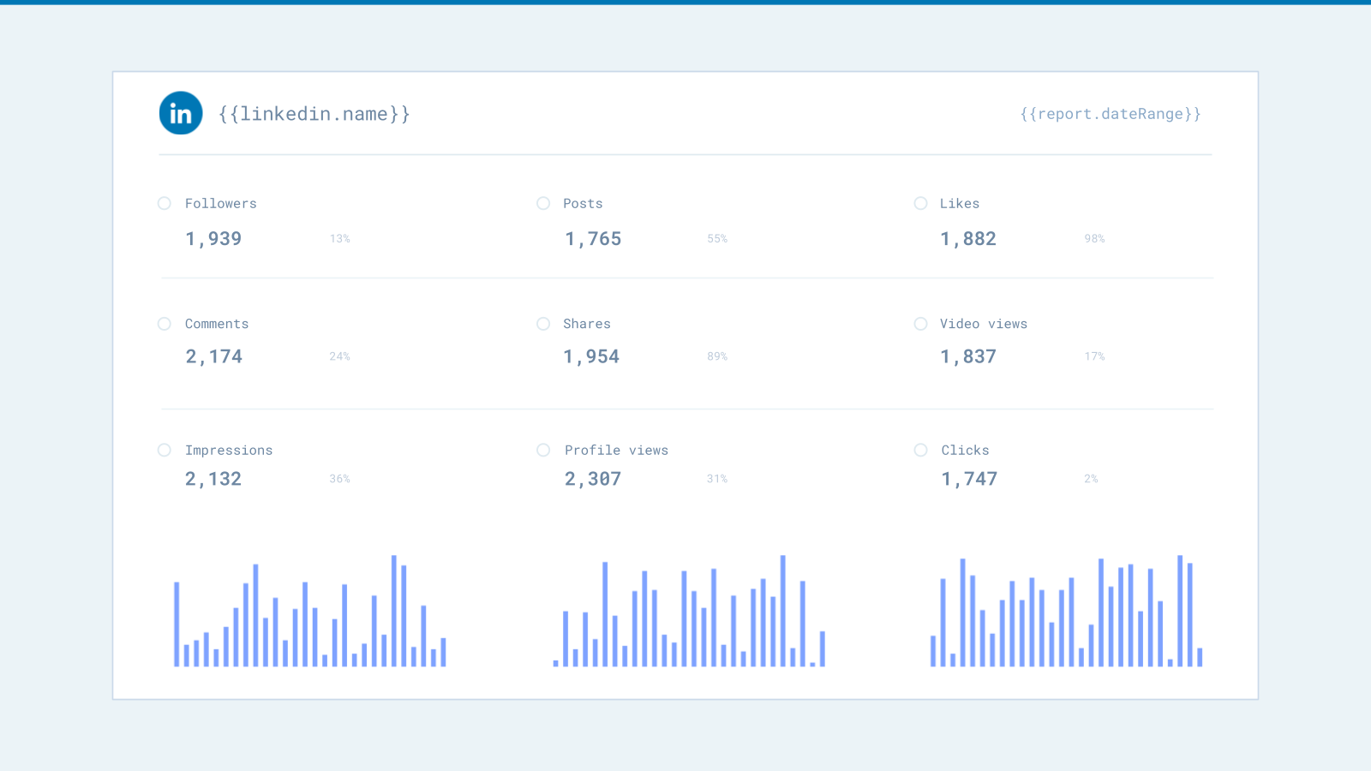The image size is (1371, 771).
Task: Click the Likes 98% change
Action: point(1094,239)
